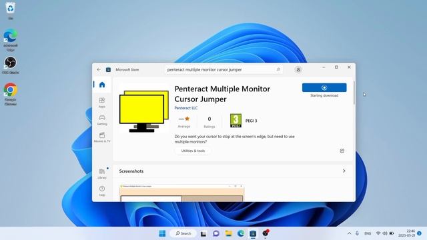The height and width of the screenshot is (240, 427).
Task: Click the app description text
Action: [x=234, y=139]
